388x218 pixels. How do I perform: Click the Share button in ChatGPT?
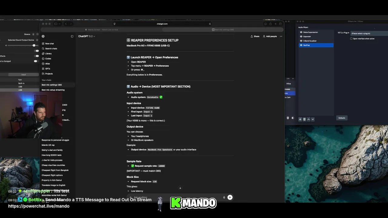(255, 36)
